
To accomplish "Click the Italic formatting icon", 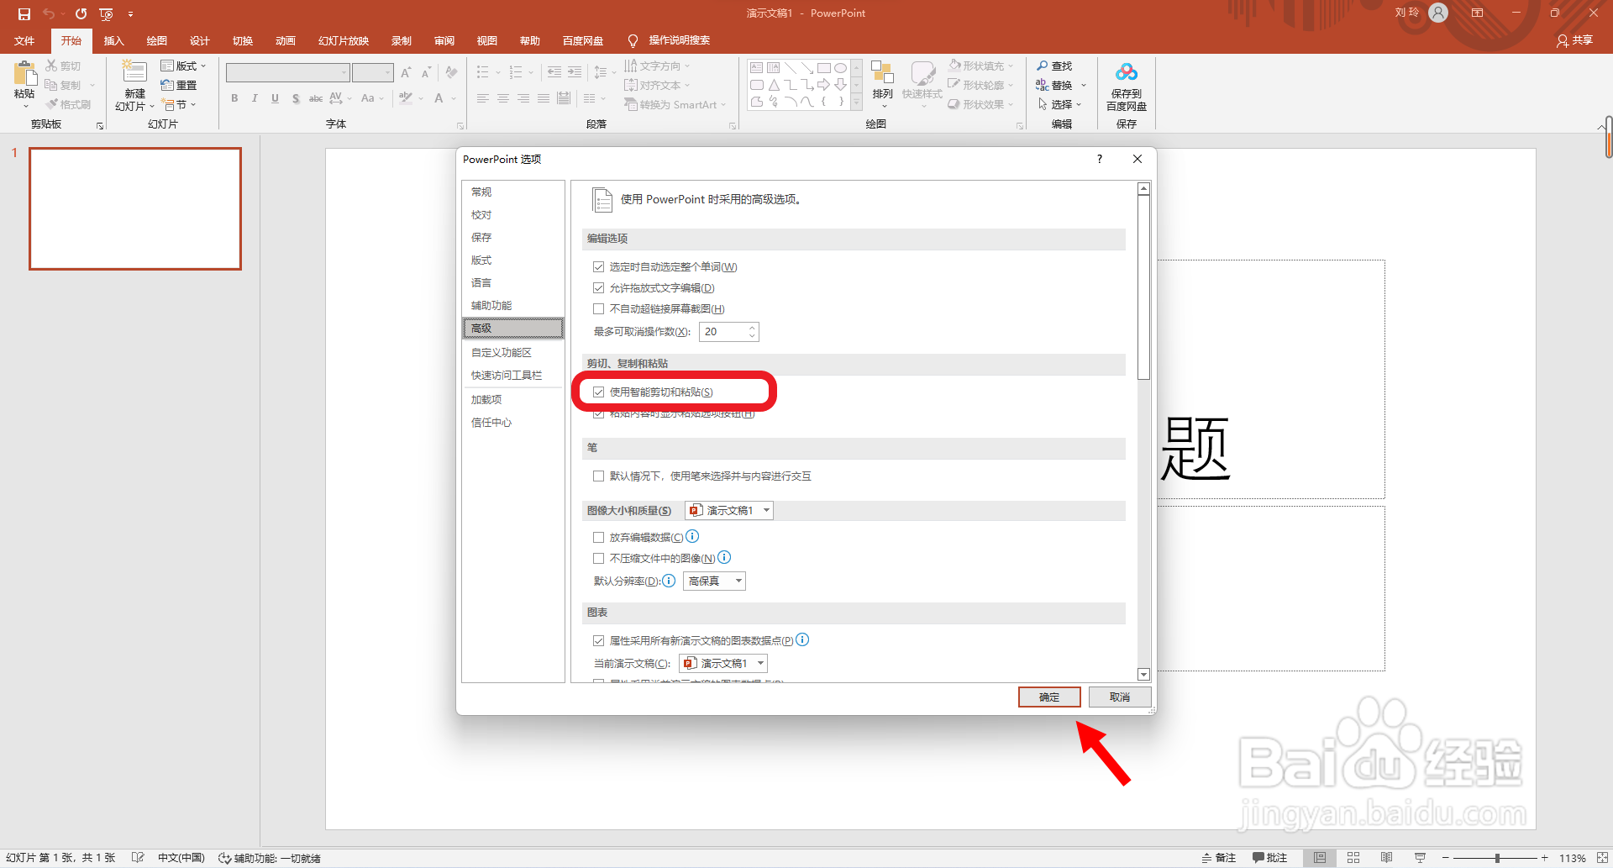I will 255,98.
